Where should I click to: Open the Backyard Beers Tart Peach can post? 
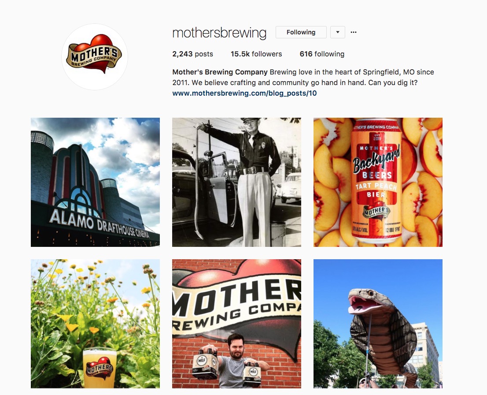coord(378,182)
